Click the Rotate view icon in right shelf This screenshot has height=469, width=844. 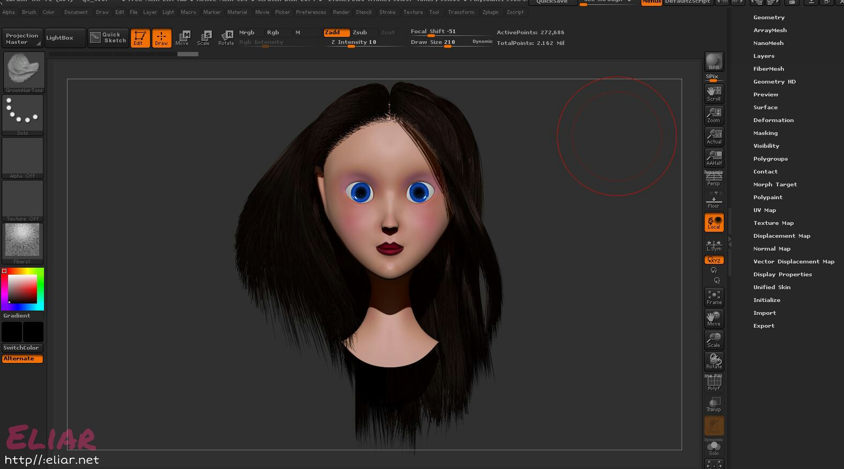point(714,361)
